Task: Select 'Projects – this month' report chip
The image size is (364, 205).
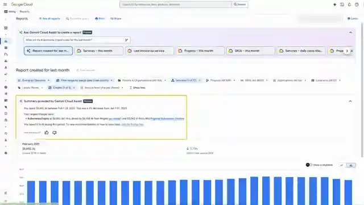Action: 200,51
